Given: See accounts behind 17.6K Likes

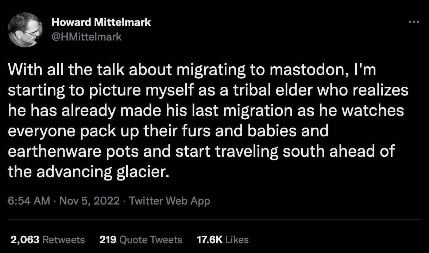Looking at the screenshot, I should click(x=222, y=240).
